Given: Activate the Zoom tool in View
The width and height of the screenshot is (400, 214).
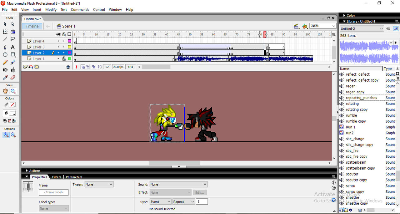Looking at the screenshot, I should tap(13, 91).
